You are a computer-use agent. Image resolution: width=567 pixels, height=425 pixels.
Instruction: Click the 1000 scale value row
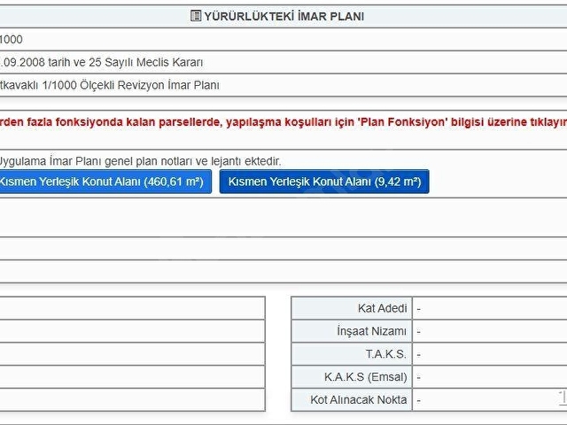click(283, 39)
